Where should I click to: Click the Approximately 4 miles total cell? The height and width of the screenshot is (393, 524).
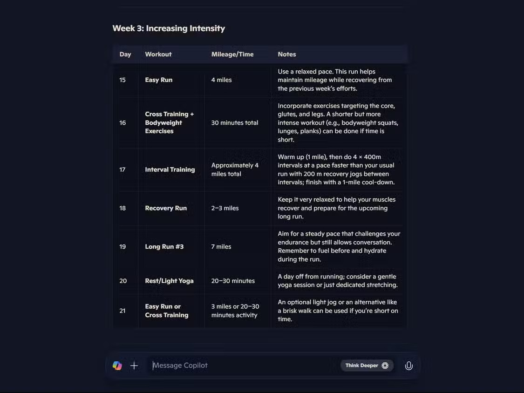235,169
